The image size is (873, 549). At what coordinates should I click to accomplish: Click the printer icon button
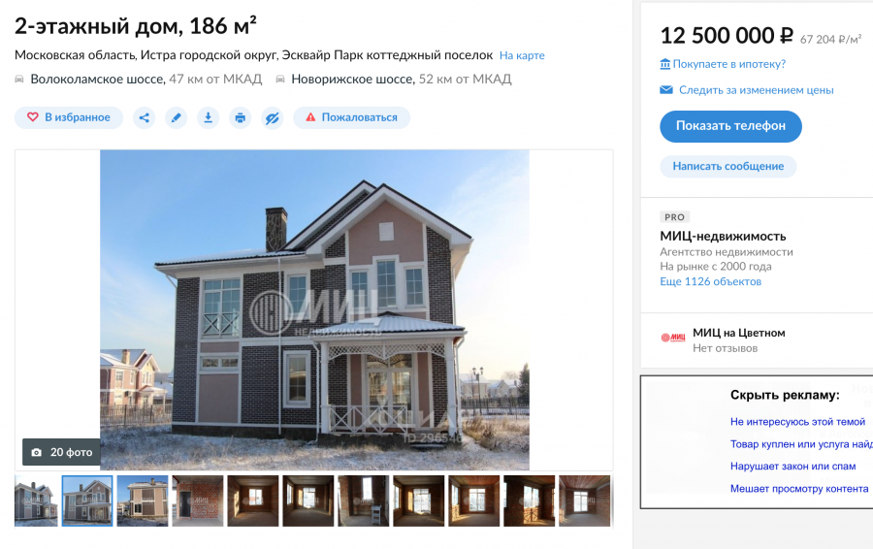click(240, 117)
